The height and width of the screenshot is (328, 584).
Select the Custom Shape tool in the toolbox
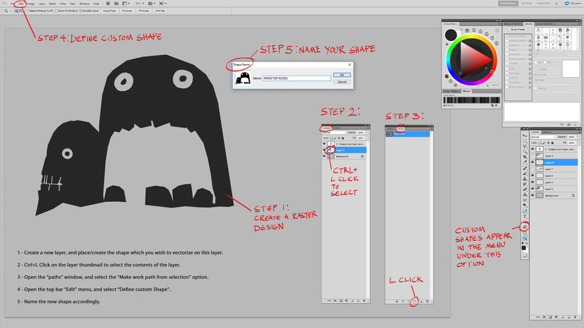[525, 226]
